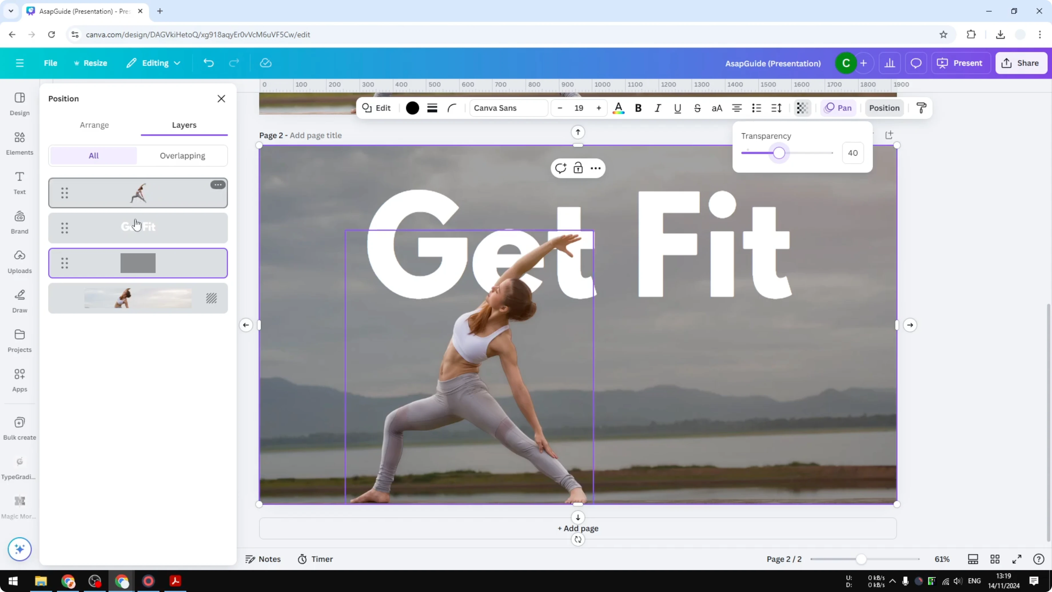Expand the Editing mode dropdown
Viewport: 1052px width, 592px height.
pyautogui.click(x=154, y=63)
